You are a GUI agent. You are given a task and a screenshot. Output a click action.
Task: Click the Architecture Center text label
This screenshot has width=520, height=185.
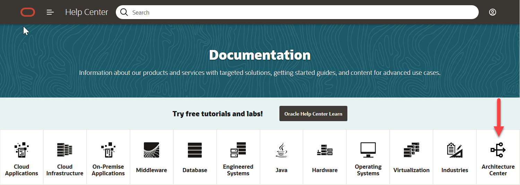point(498,170)
